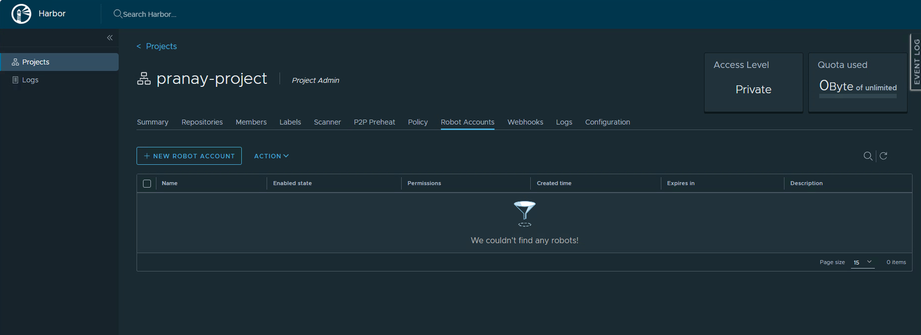Click the Quota used progress bar

858,96
